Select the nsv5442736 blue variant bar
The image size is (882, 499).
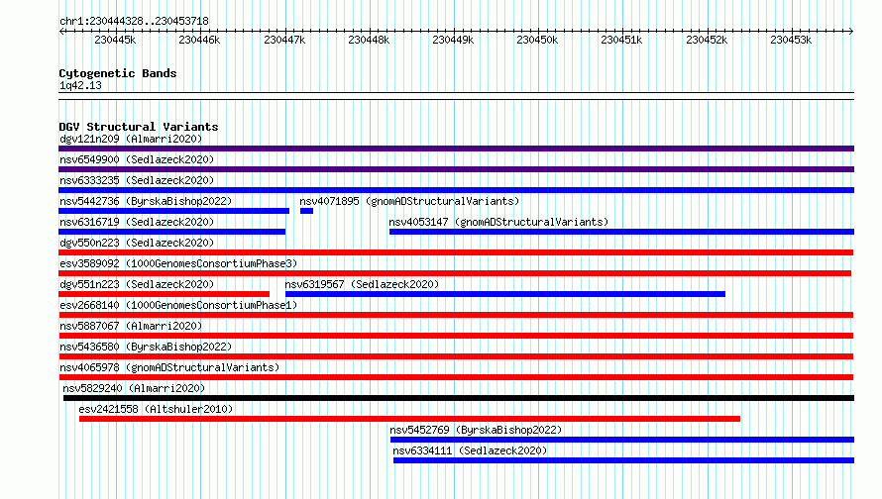click(x=173, y=211)
